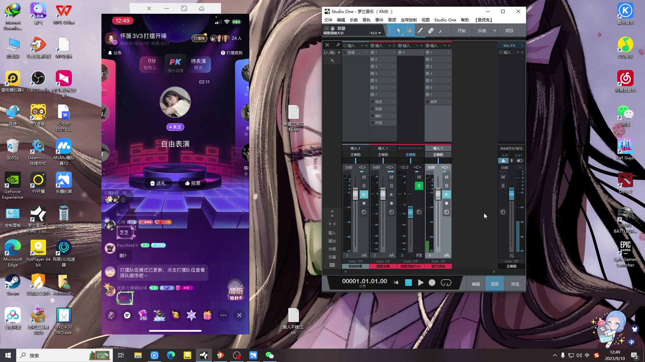Open the 环绕 insert dropdown
Screen dimensions: 645x362
(394, 123)
